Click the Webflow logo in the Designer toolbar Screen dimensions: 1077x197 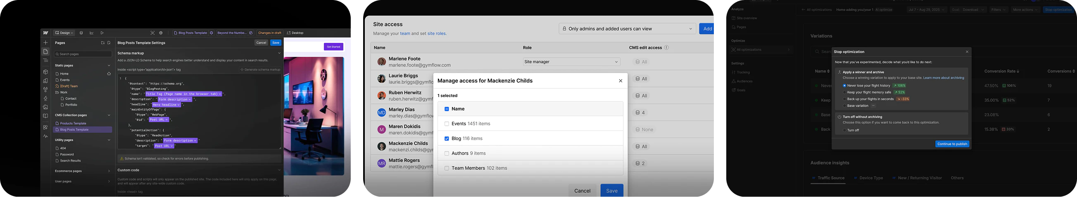point(45,33)
